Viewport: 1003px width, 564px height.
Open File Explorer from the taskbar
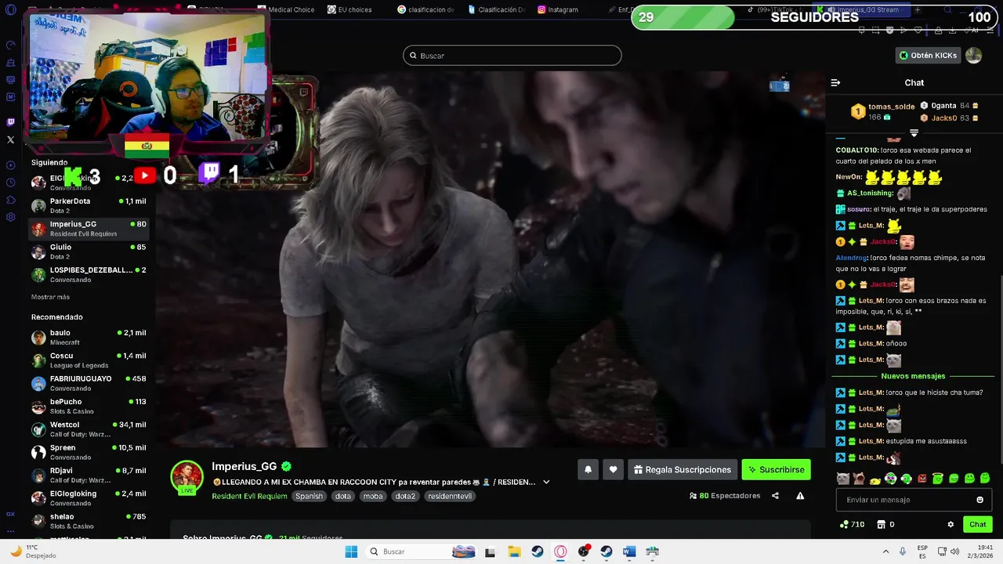(x=514, y=551)
